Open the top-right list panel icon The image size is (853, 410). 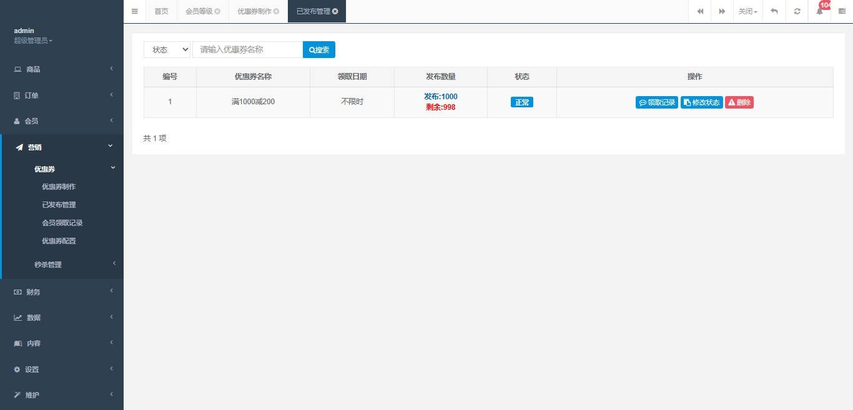[842, 11]
